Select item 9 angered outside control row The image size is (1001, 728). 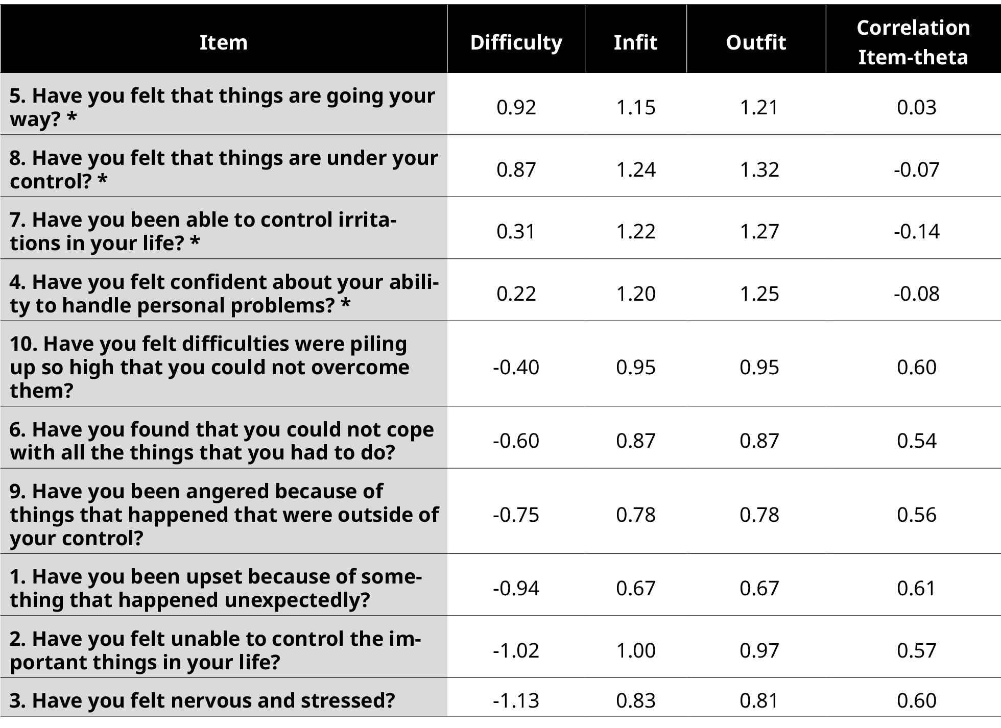[x=500, y=511]
